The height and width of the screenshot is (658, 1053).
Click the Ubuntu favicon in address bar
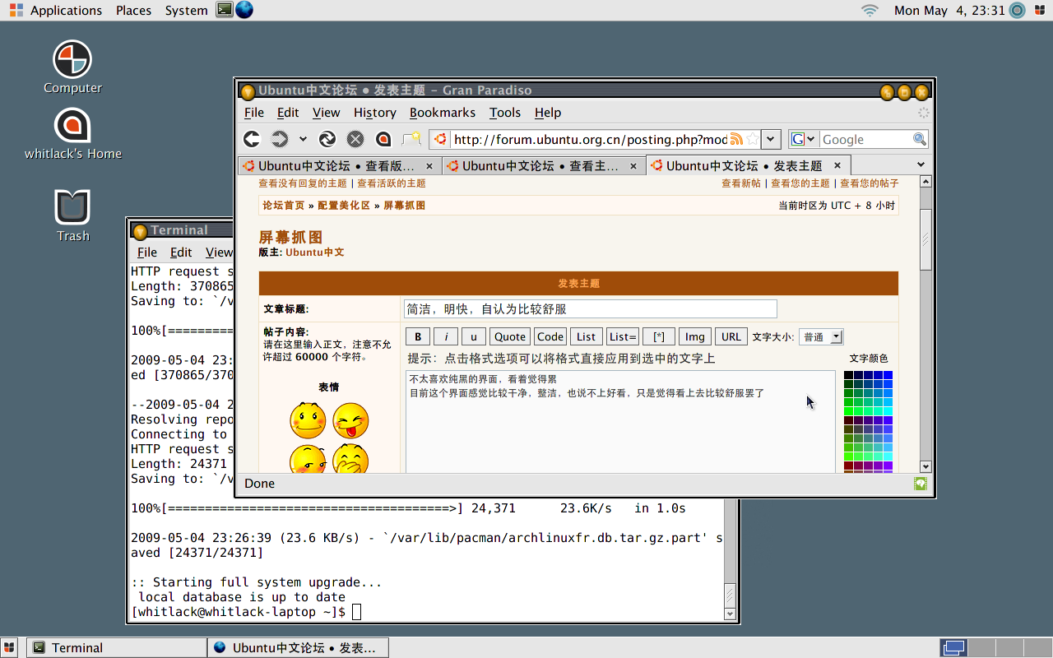coord(441,139)
